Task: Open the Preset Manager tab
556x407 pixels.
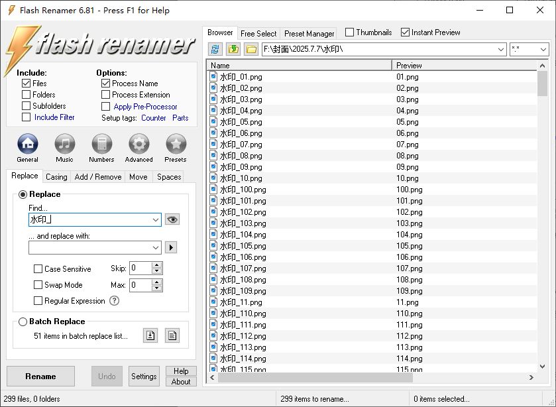Action: [x=309, y=33]
